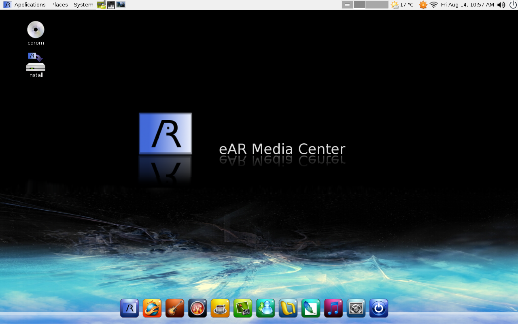The width and height of the screenshot is (518, 324).
Task: Click the weather applet showing 17 °C
Action: (402, 5)
